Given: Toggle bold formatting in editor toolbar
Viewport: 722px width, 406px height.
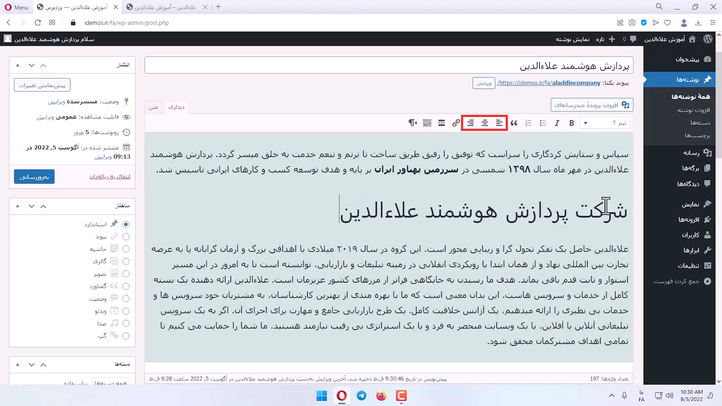Looking at the screenshot, I should point(571,123).
